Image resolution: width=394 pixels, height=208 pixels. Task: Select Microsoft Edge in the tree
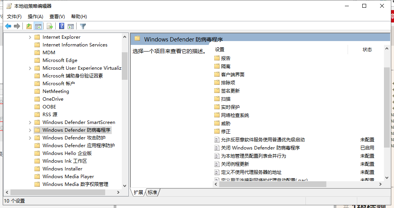60,60
